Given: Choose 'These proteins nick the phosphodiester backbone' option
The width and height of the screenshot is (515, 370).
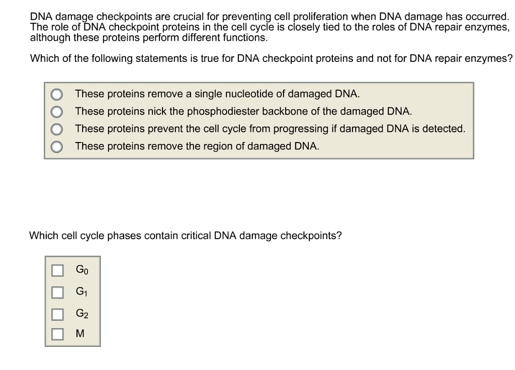Looking at the screenshot, I should tap(57, 111).
